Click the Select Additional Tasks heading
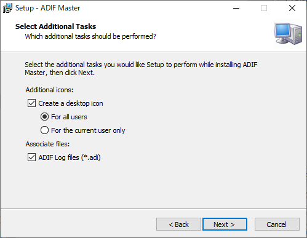This screenshot has width=307, height=238. [55, 26]
